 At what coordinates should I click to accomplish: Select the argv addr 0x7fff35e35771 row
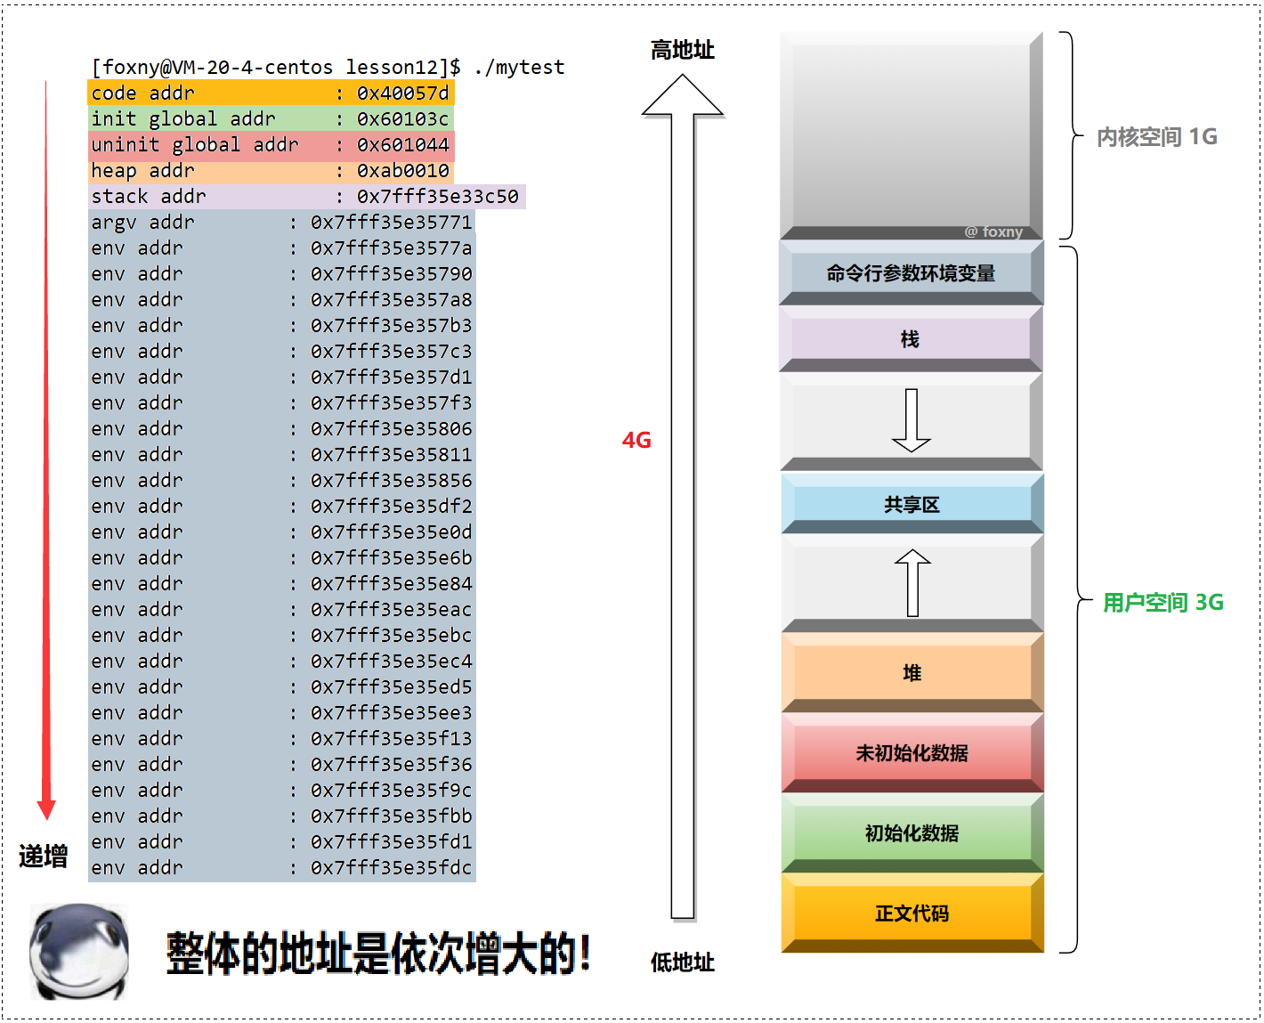coord(281,222)
